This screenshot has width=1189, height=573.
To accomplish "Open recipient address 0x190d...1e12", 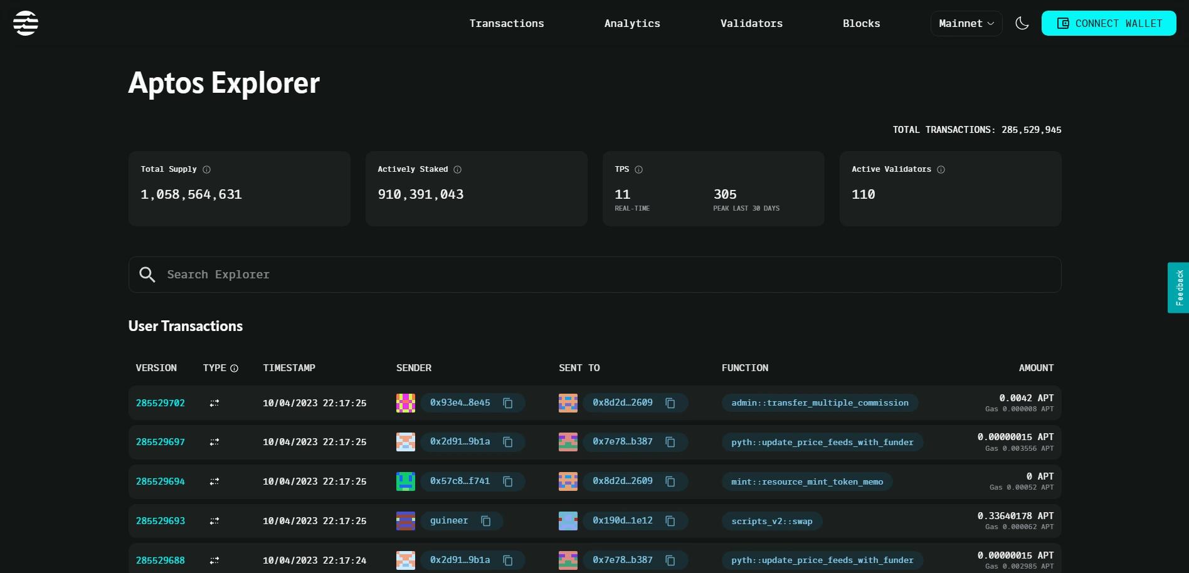I will (x=623, y=520).
